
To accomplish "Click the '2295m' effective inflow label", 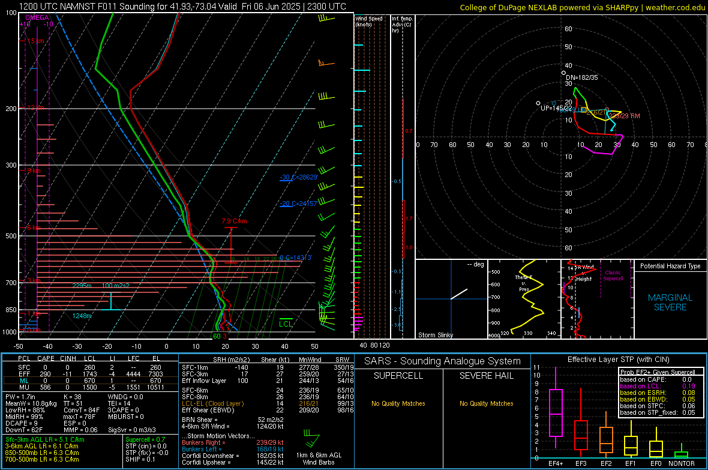I will pyautogui.click(x=82, y=286).
